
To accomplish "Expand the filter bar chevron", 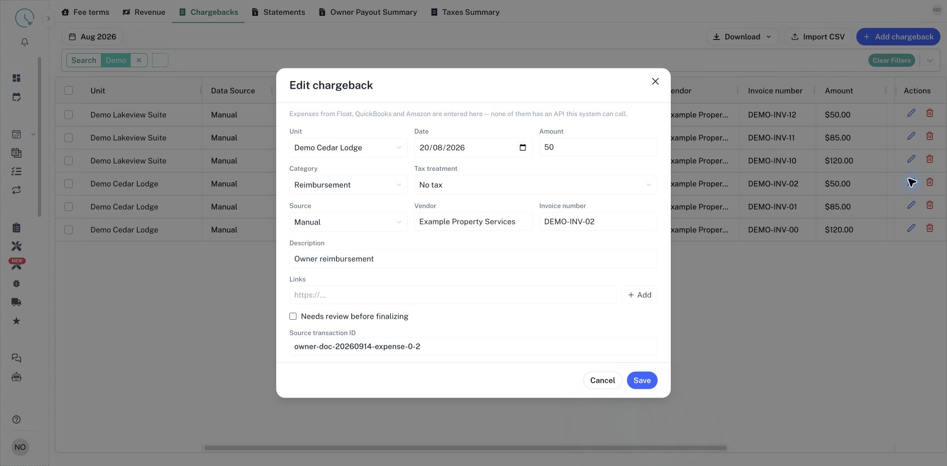I will [929, 60].
